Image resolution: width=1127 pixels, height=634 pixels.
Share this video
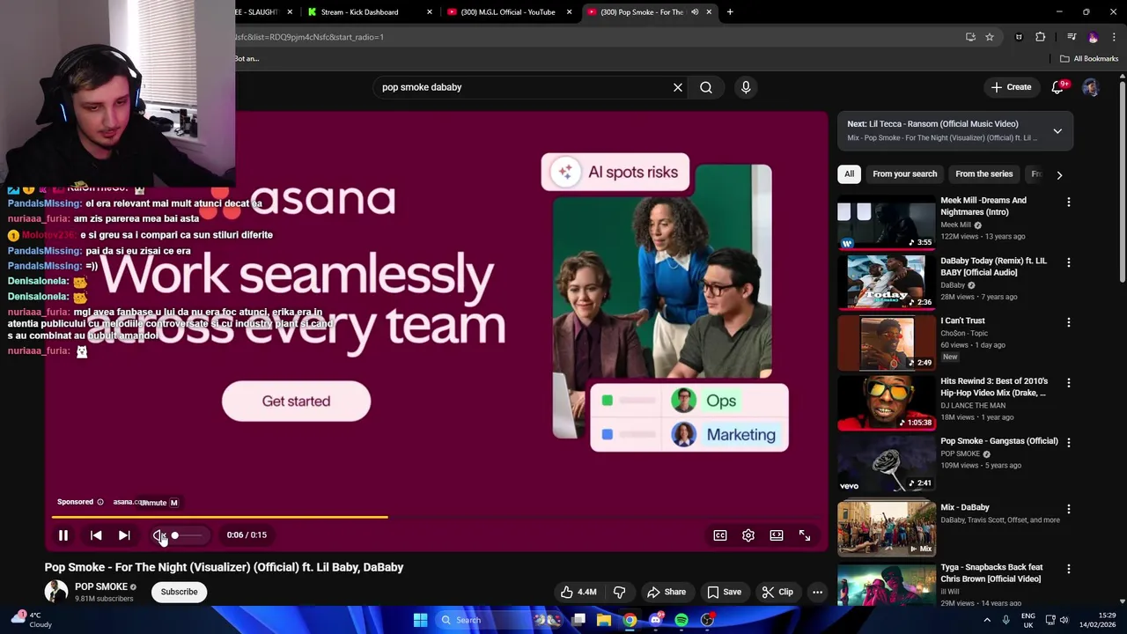click(x=666, y=593)
